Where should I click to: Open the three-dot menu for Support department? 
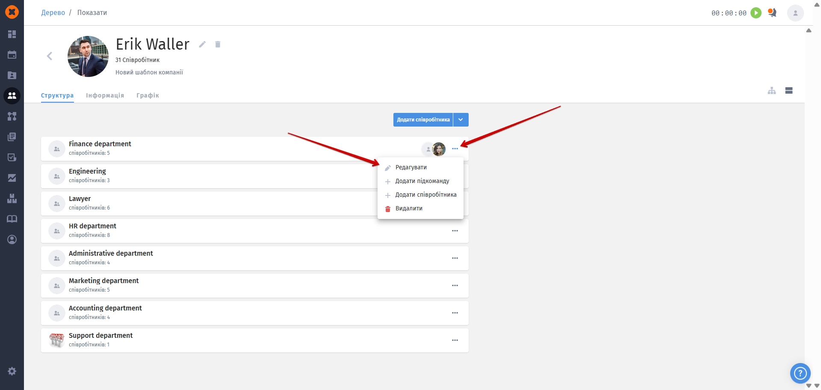pyautogui.click(x=455, y=340)
